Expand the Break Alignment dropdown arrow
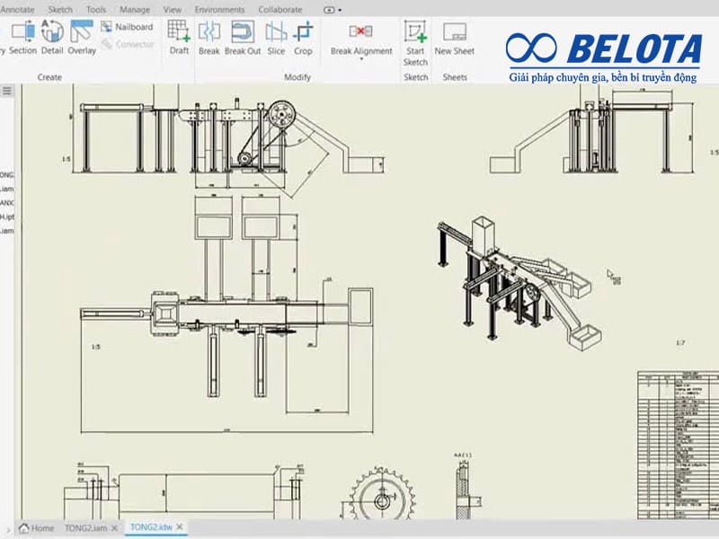The image size is (719, 539). (363, 61)
